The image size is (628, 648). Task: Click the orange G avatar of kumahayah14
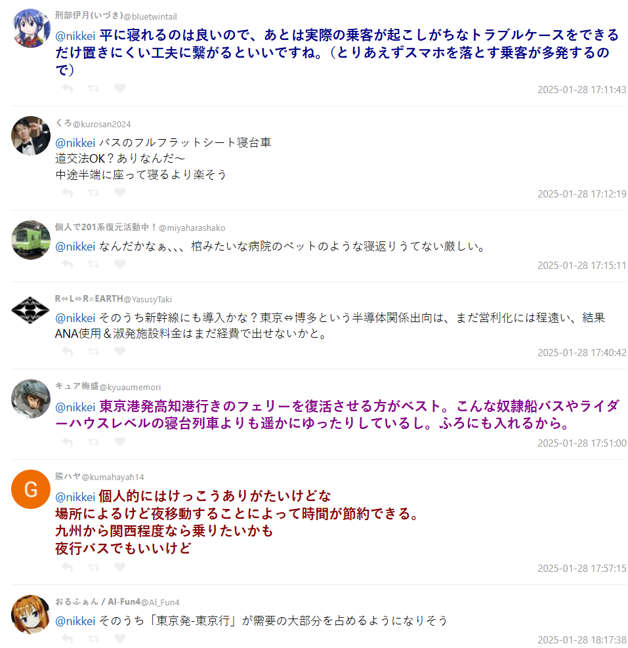tap(31, 489)
